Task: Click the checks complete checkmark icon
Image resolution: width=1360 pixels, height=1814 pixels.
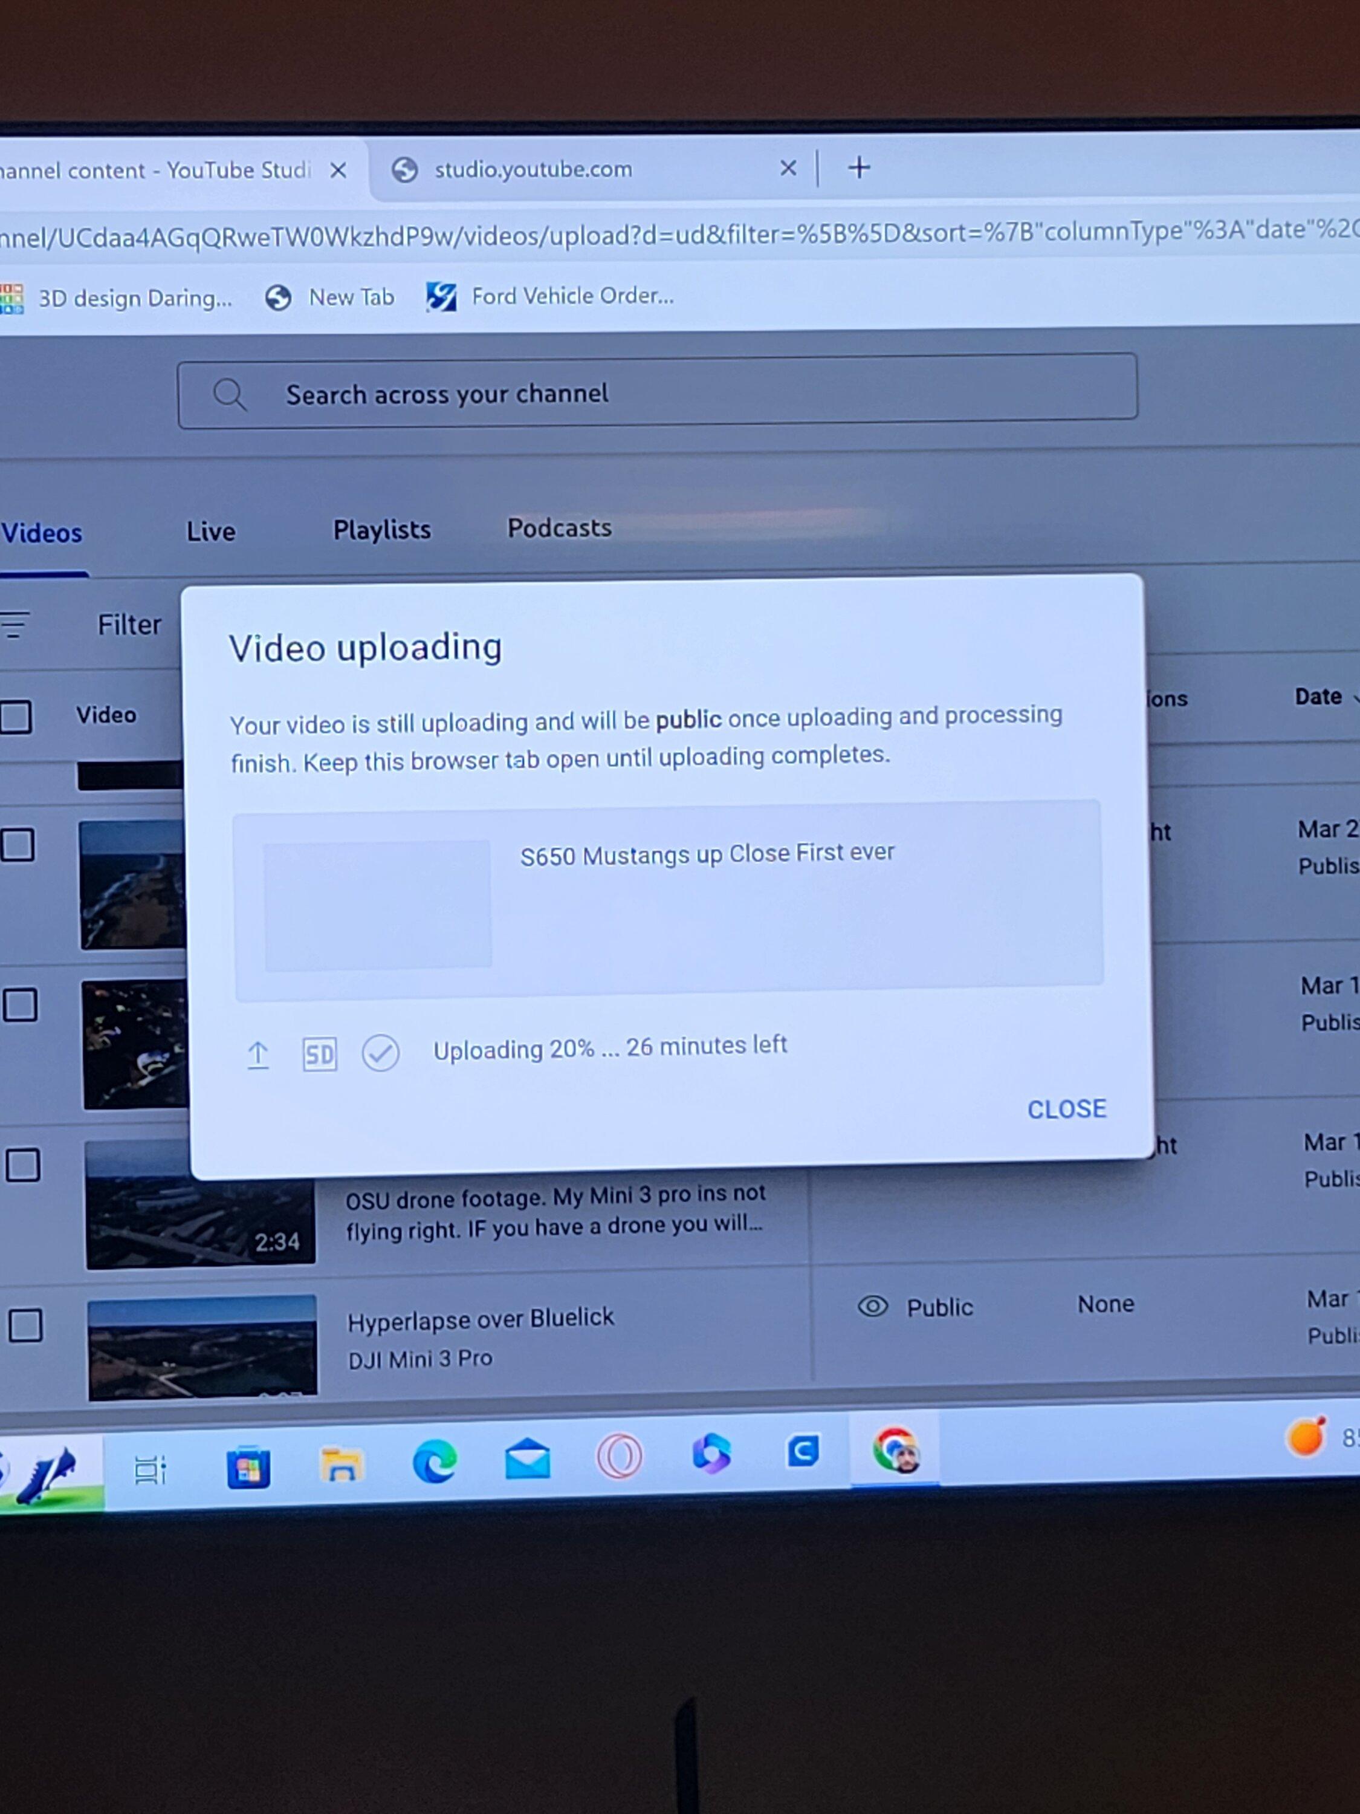Action: click(x=380, y=1052)
